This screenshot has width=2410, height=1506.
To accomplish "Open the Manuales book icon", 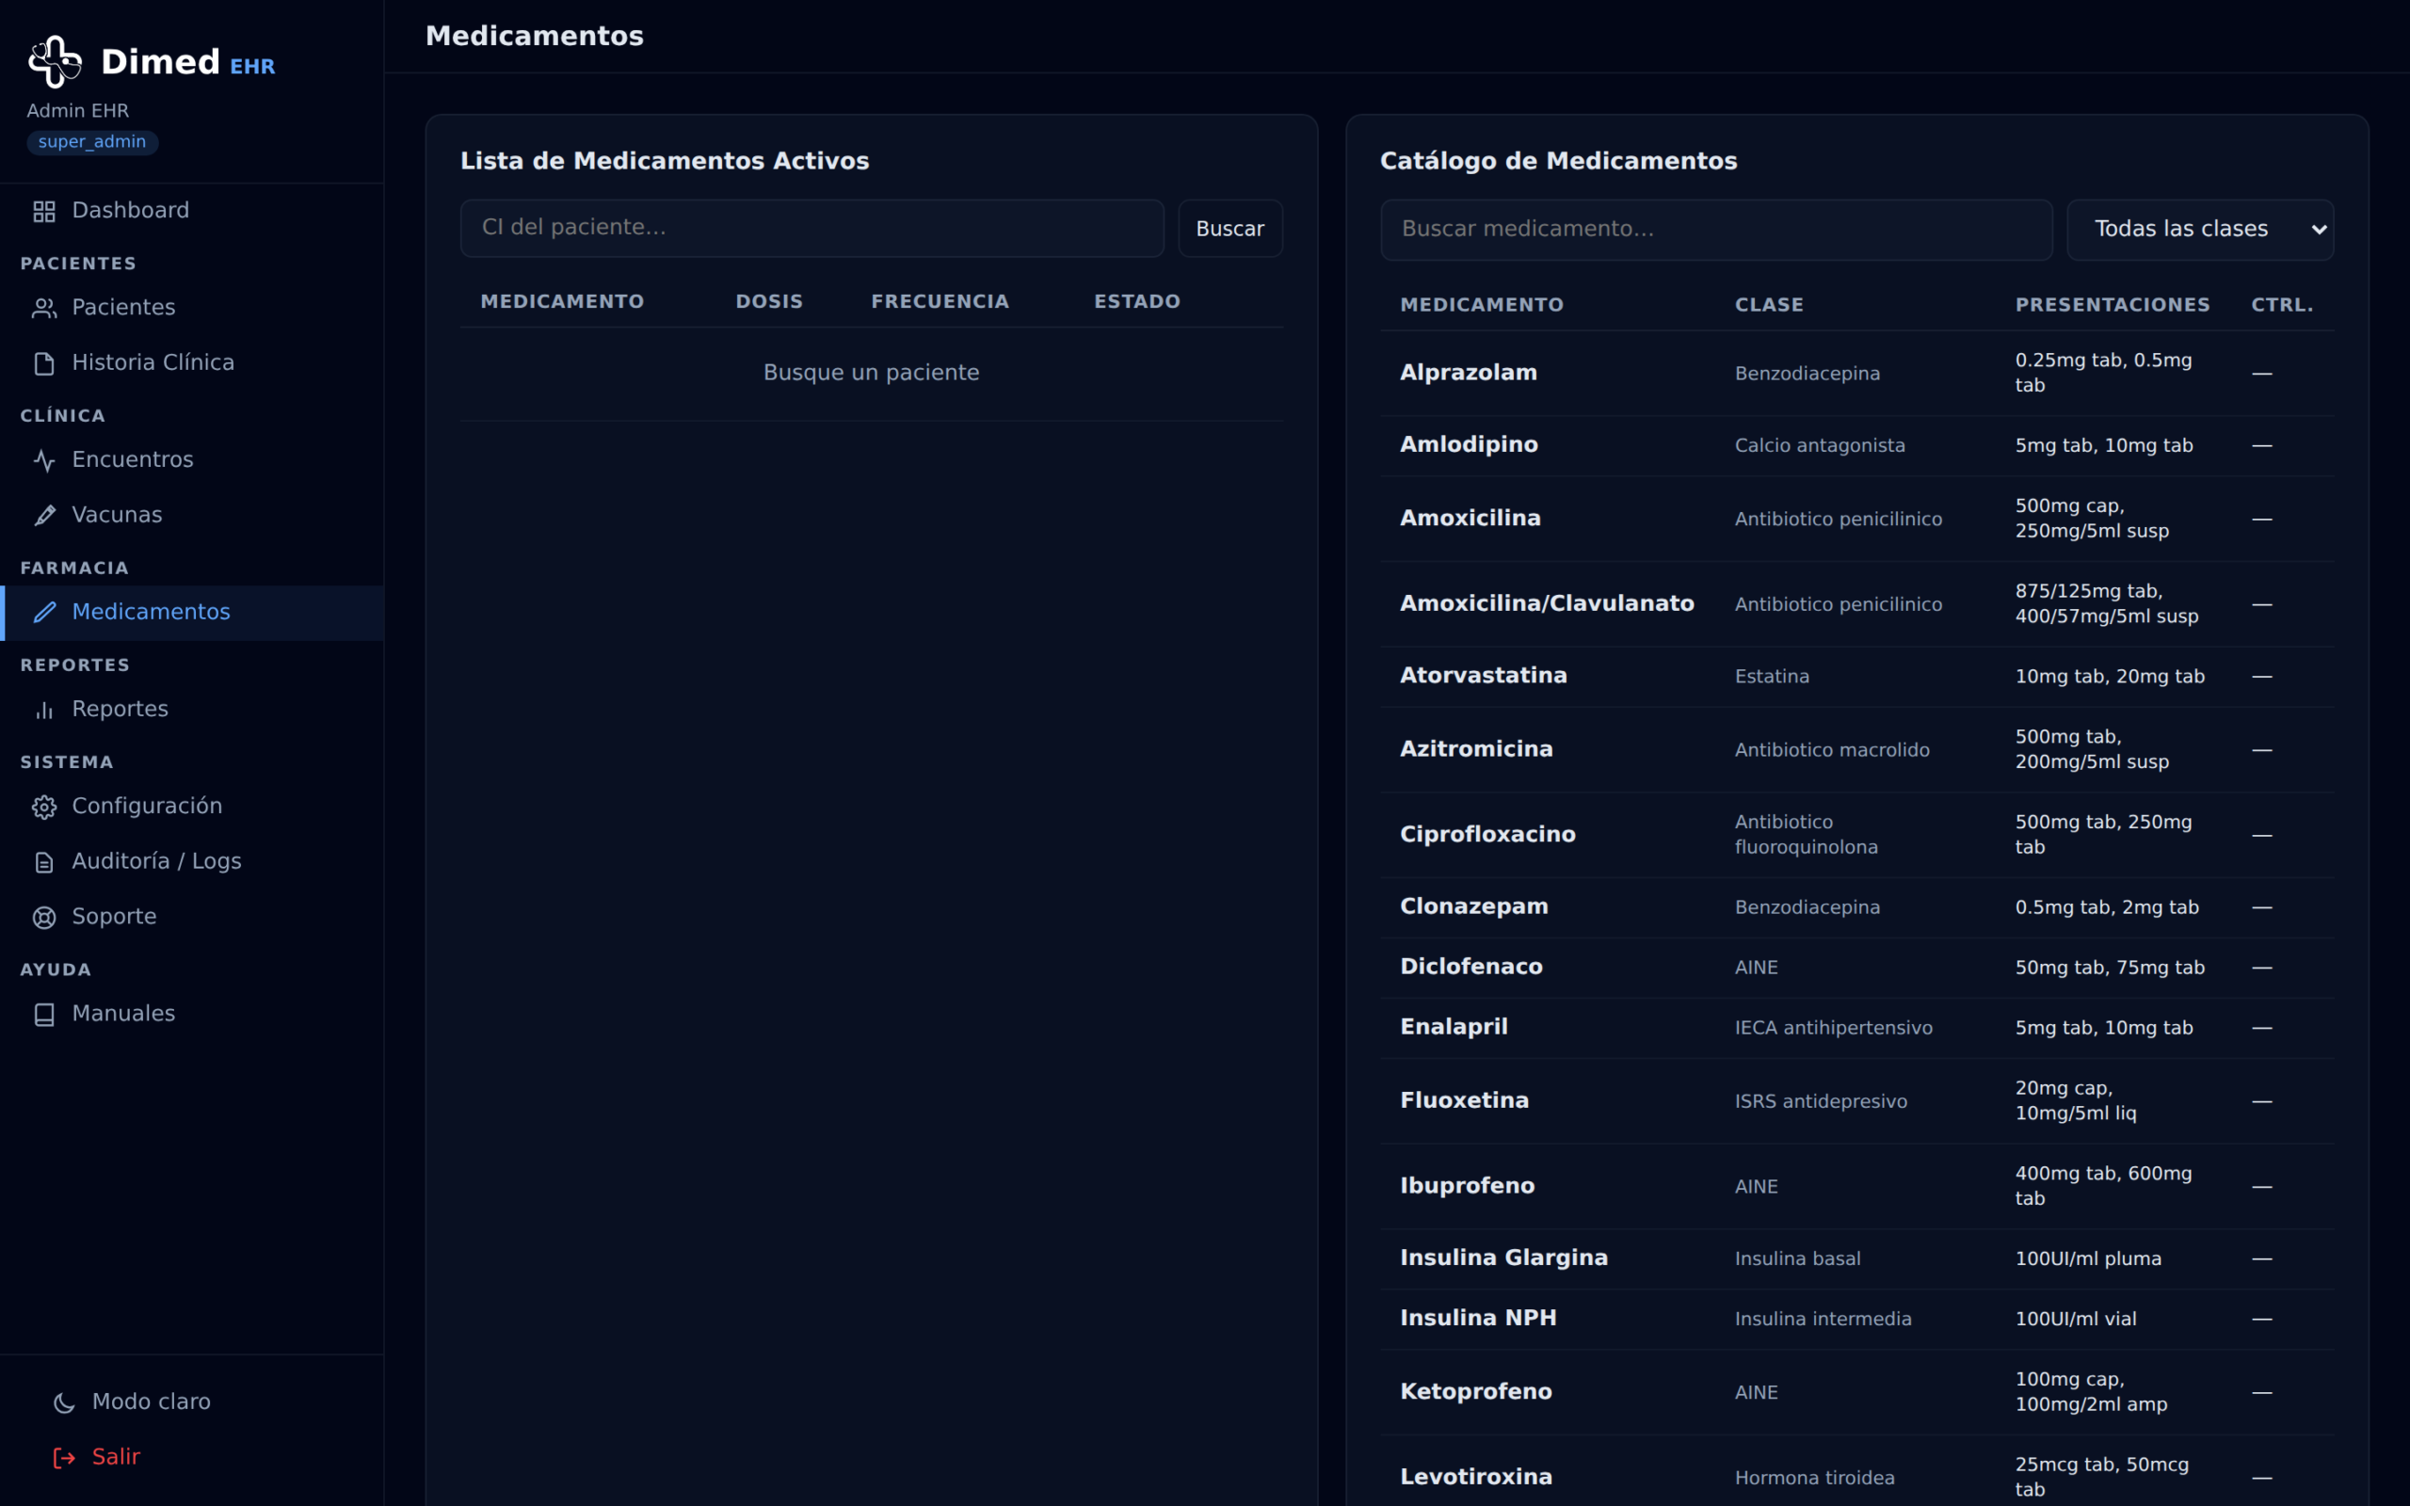I will pos(44,1014).
